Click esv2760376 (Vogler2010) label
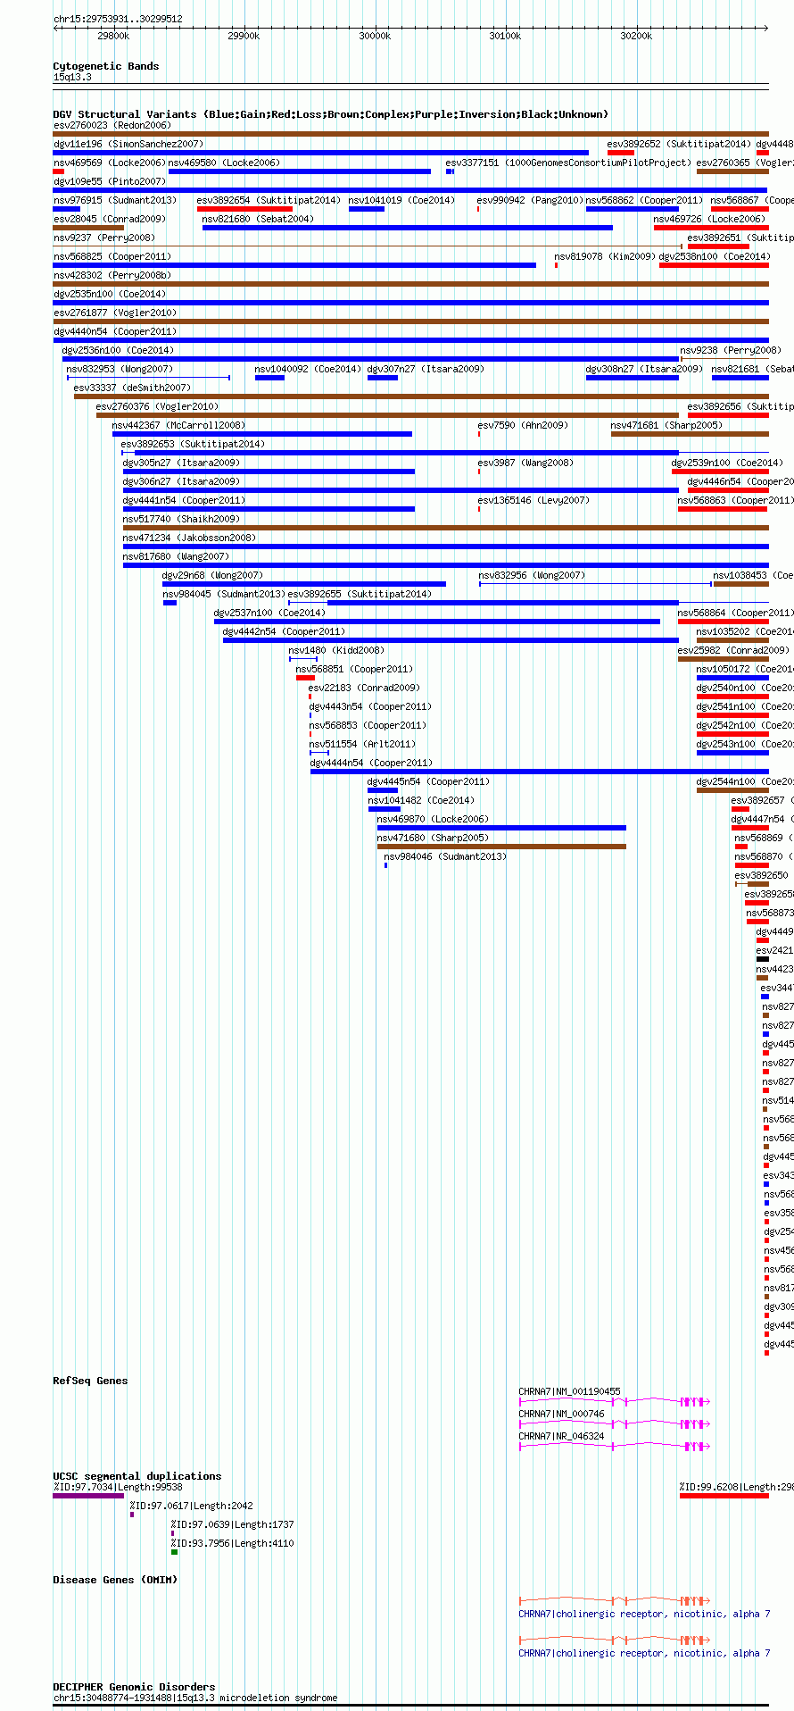794x1711 pixels. (157, 407)
